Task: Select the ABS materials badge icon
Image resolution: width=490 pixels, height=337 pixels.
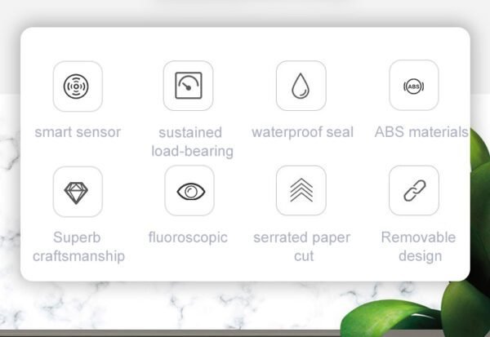Action: [414, 86]
